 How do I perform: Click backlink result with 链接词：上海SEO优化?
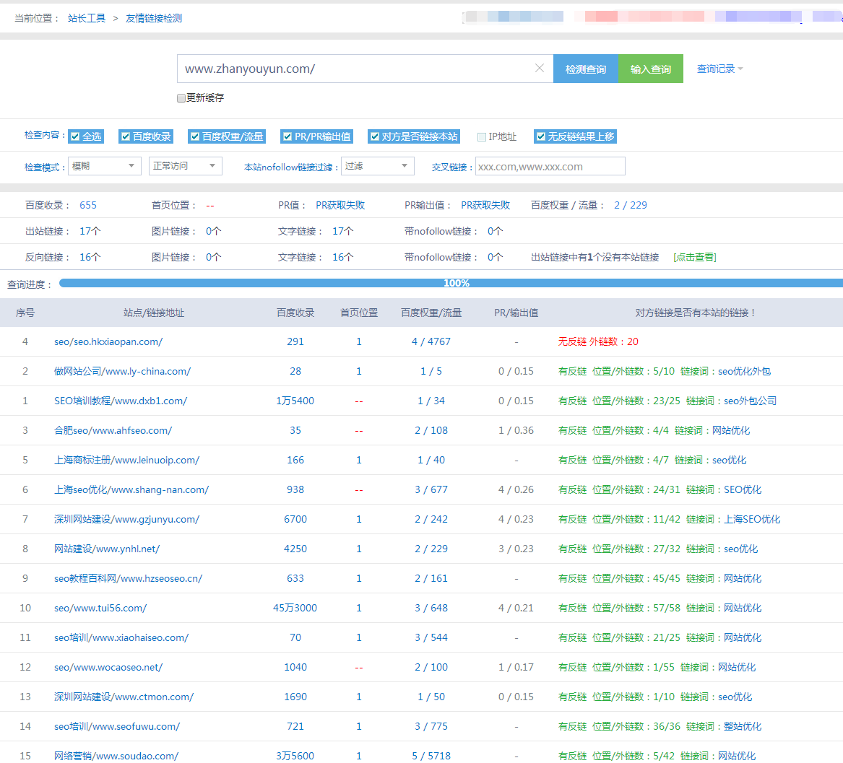669,519
